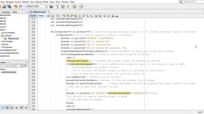Click the Open Project toolbar icon
Screen dimensions: 204x114
(x=4, y=6)
